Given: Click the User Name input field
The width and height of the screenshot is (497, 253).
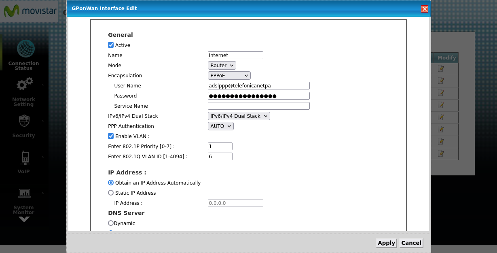Looking at the screenshot, I should coord(258,85).
